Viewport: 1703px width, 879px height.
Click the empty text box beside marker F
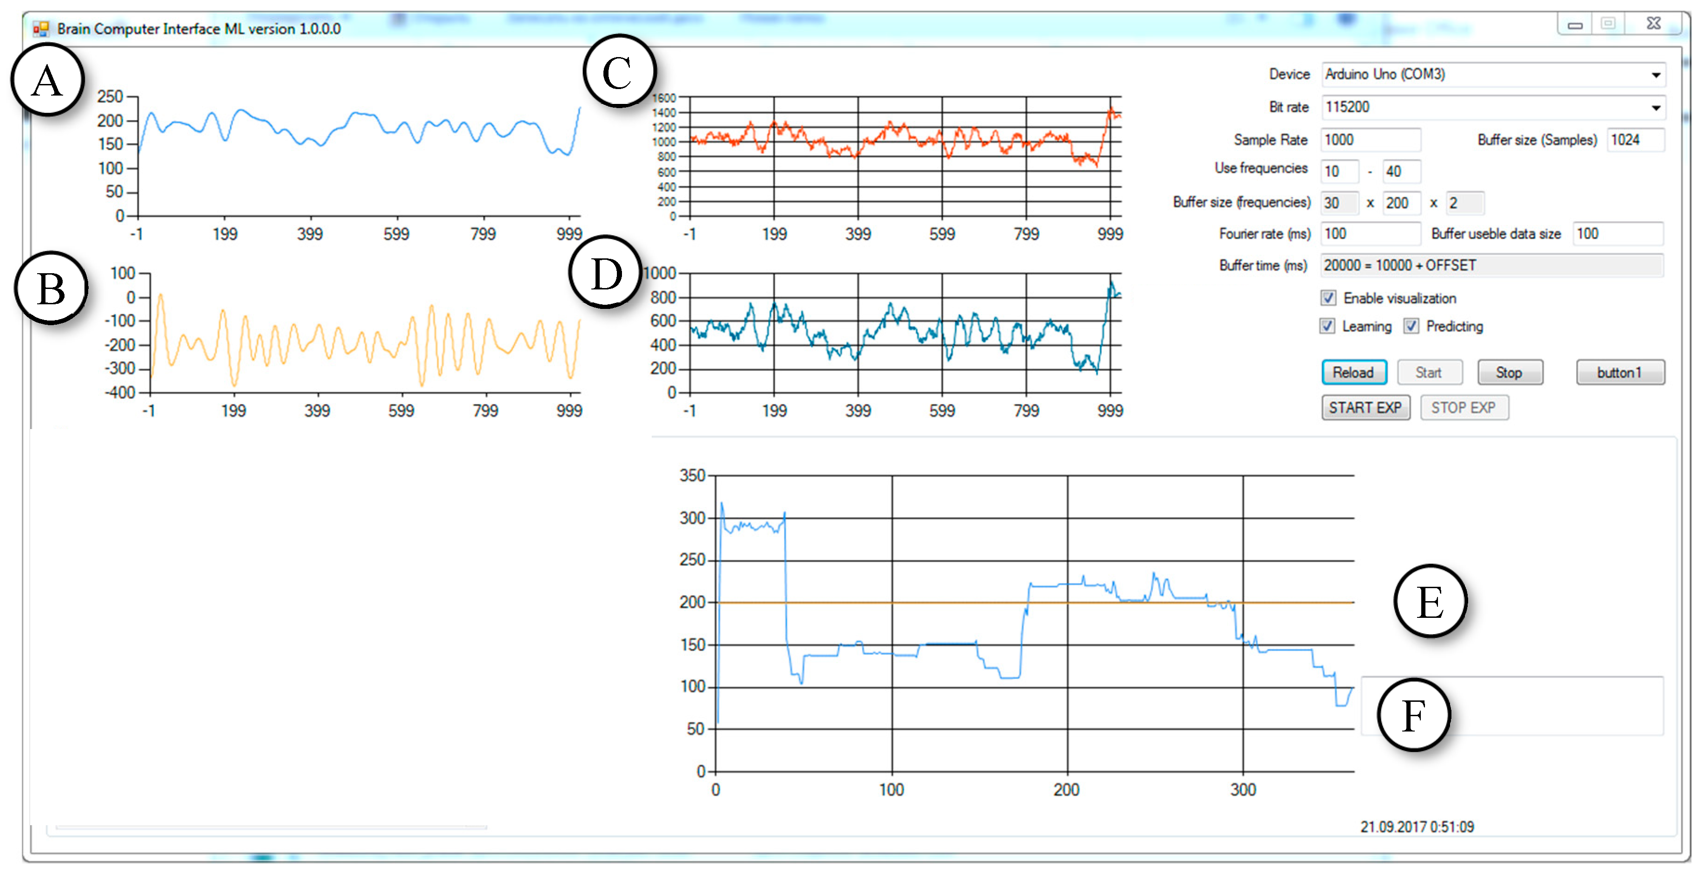pyautogui.click(x=1554, y=706)
